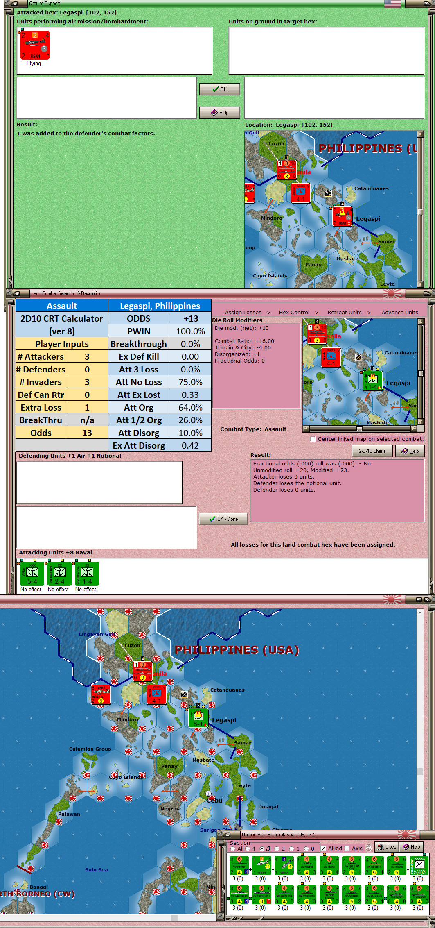Click the green V Mar unit at Legaspi on main map
Screen dimensions: 435x928
(x=198, y=718)
